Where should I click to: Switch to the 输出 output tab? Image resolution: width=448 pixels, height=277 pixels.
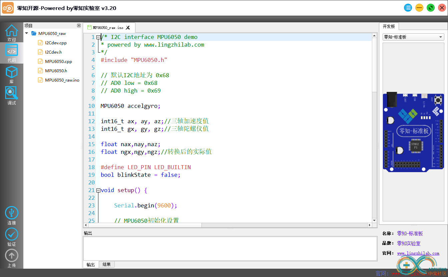pyautogui.click(x=91, y=265)
